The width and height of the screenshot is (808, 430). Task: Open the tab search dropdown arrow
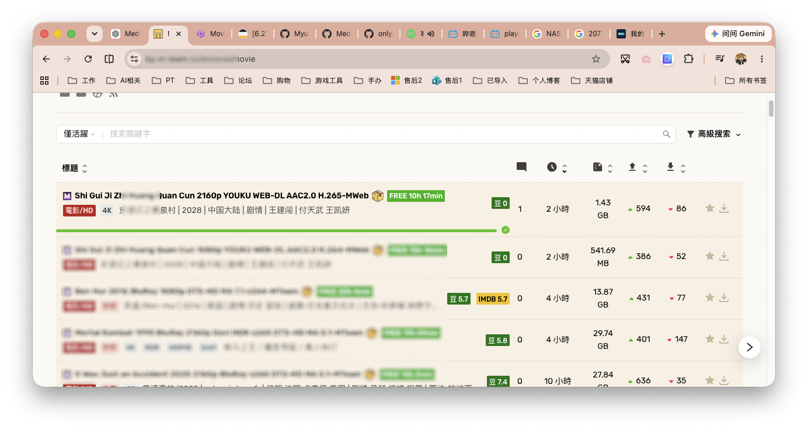95,34
